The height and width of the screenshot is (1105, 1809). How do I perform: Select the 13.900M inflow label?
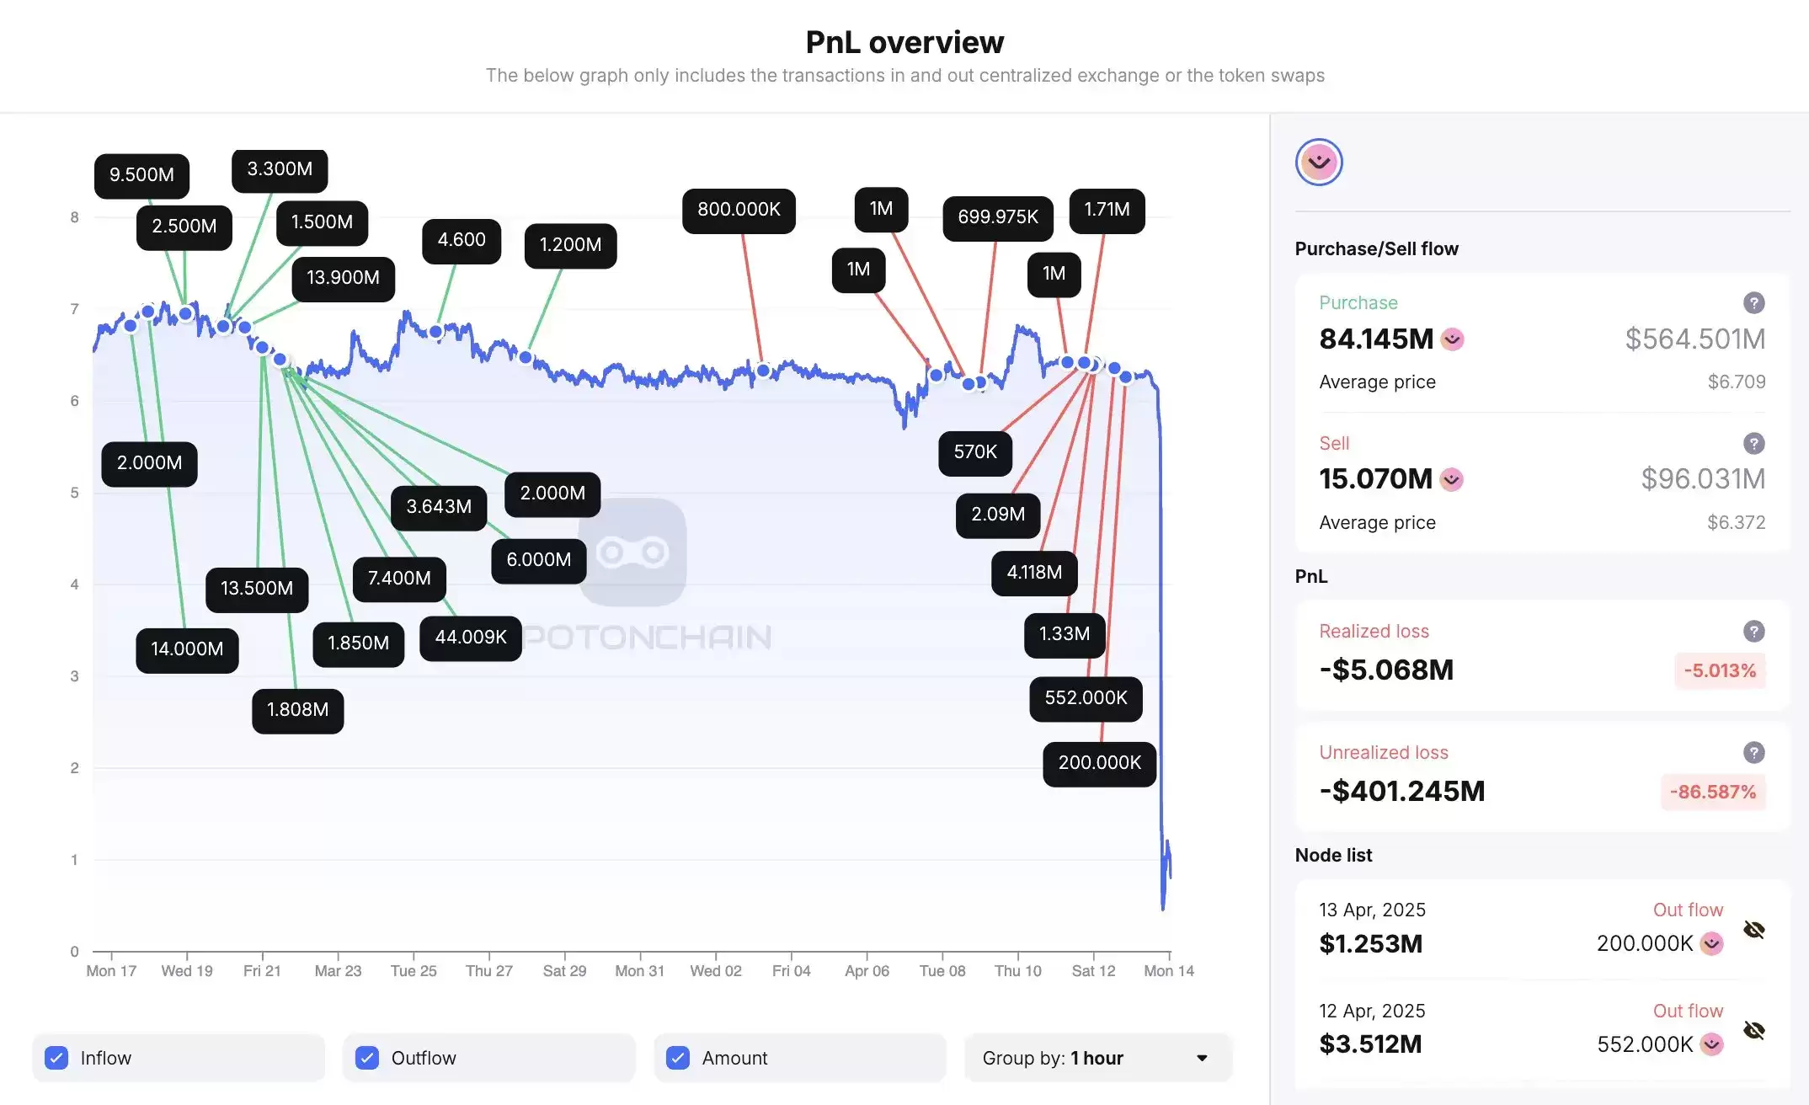tap(343, 278)
